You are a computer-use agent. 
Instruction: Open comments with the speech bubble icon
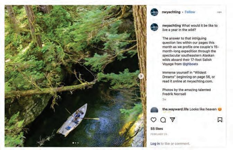pos(163,120)
